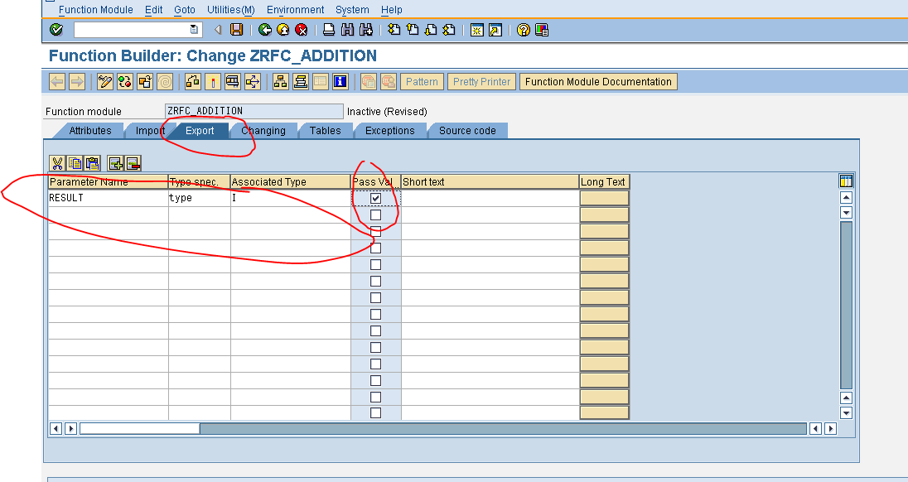Click the blue Information icon
The width and height of the screenshot is (908, 482).
click(340, 82)
